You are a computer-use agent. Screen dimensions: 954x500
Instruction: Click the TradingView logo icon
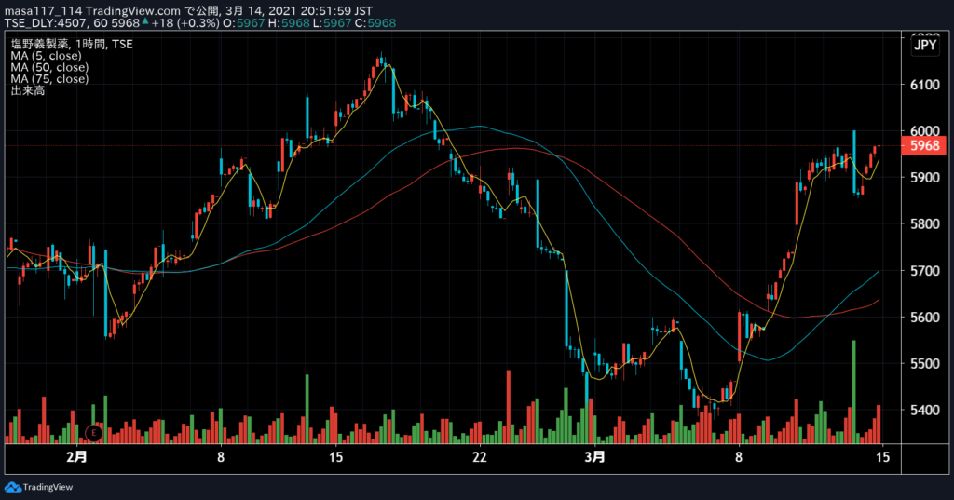pos(12,487)
